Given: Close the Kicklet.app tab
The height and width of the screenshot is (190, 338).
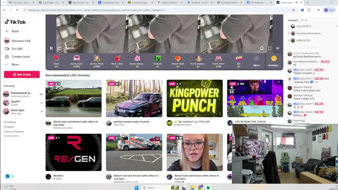Looking at the screenshot, I should click(63, 3).
